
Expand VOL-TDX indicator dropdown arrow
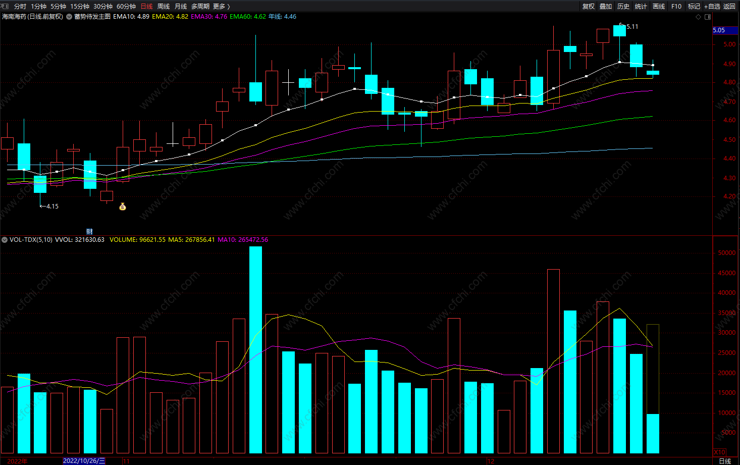point(5,240)
